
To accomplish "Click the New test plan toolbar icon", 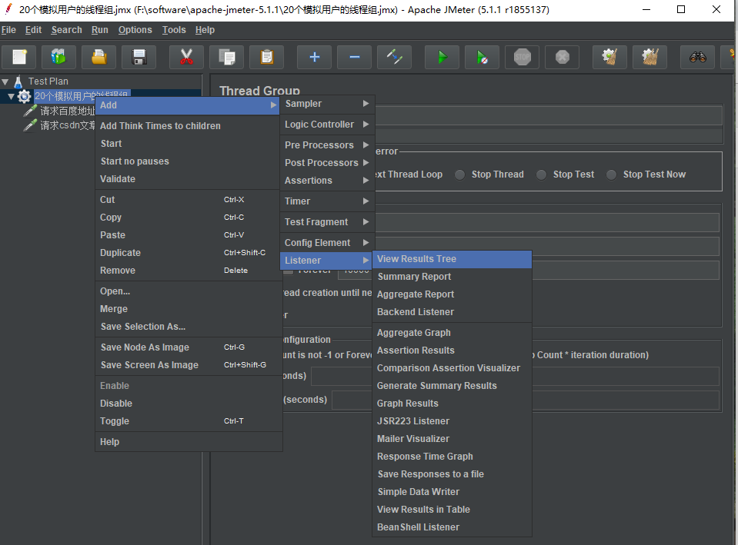I will click(x=19, y=58).
